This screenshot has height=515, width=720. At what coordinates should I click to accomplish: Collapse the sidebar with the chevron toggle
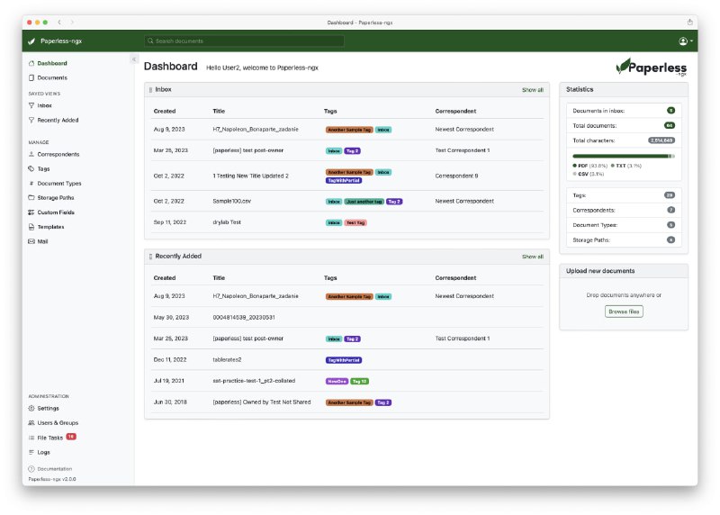134,59
